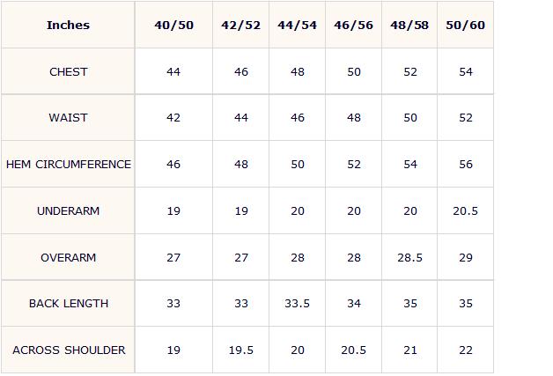Click the 46/56 size header
Screen dimensions: 553x376
354,25
